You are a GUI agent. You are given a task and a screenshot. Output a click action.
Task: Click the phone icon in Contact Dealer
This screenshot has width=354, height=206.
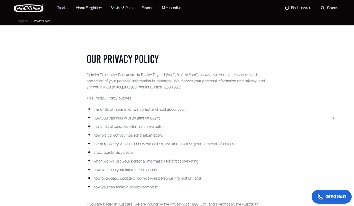point(320,197)
